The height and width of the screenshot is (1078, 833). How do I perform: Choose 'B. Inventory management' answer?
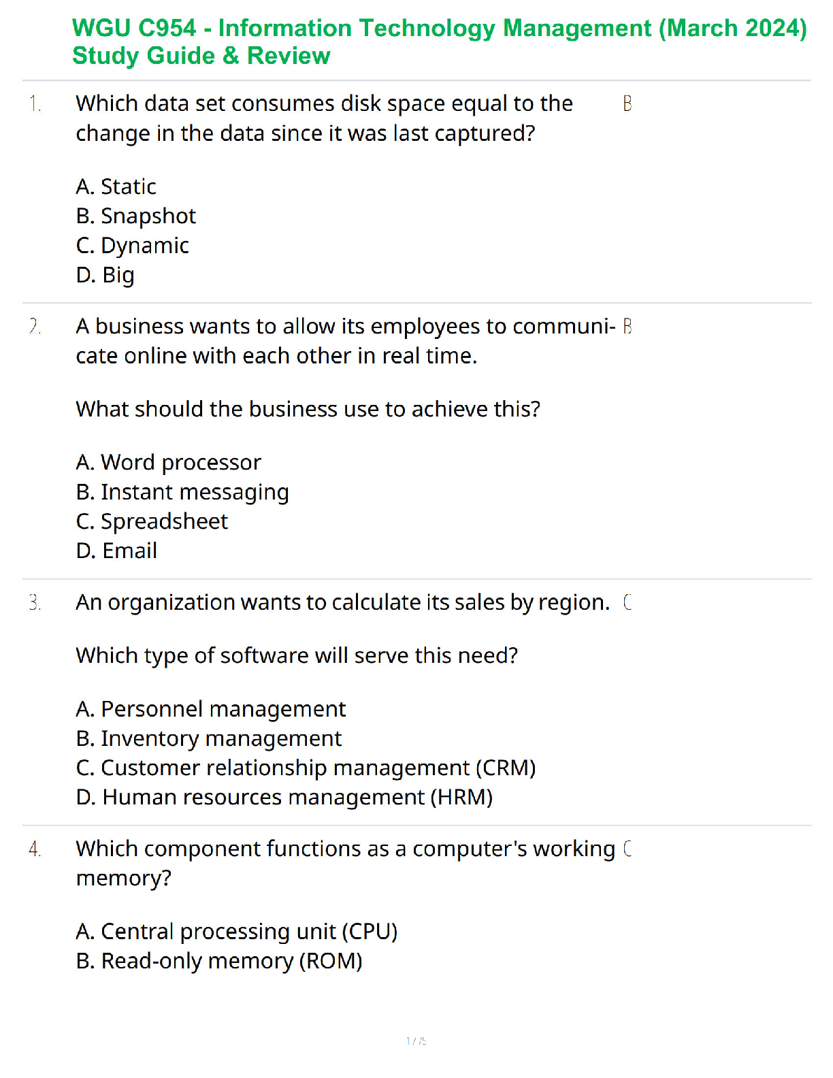[x=209, y=738]
